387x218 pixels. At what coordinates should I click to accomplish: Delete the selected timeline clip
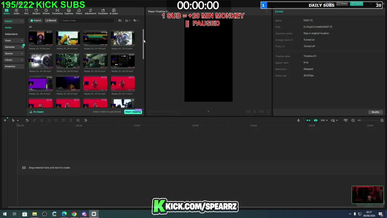tap(63, 121)
